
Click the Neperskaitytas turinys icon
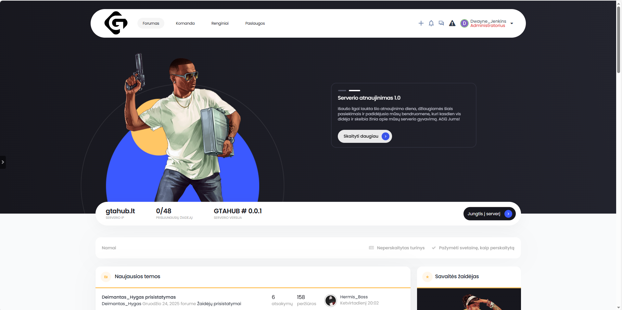[372, 248]
